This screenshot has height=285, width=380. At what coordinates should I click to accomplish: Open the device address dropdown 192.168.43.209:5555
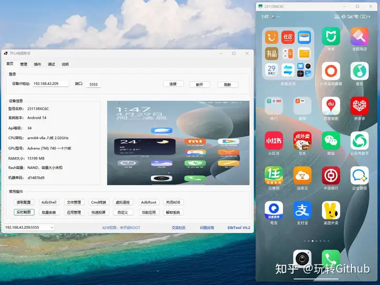[x=29, y=227]
